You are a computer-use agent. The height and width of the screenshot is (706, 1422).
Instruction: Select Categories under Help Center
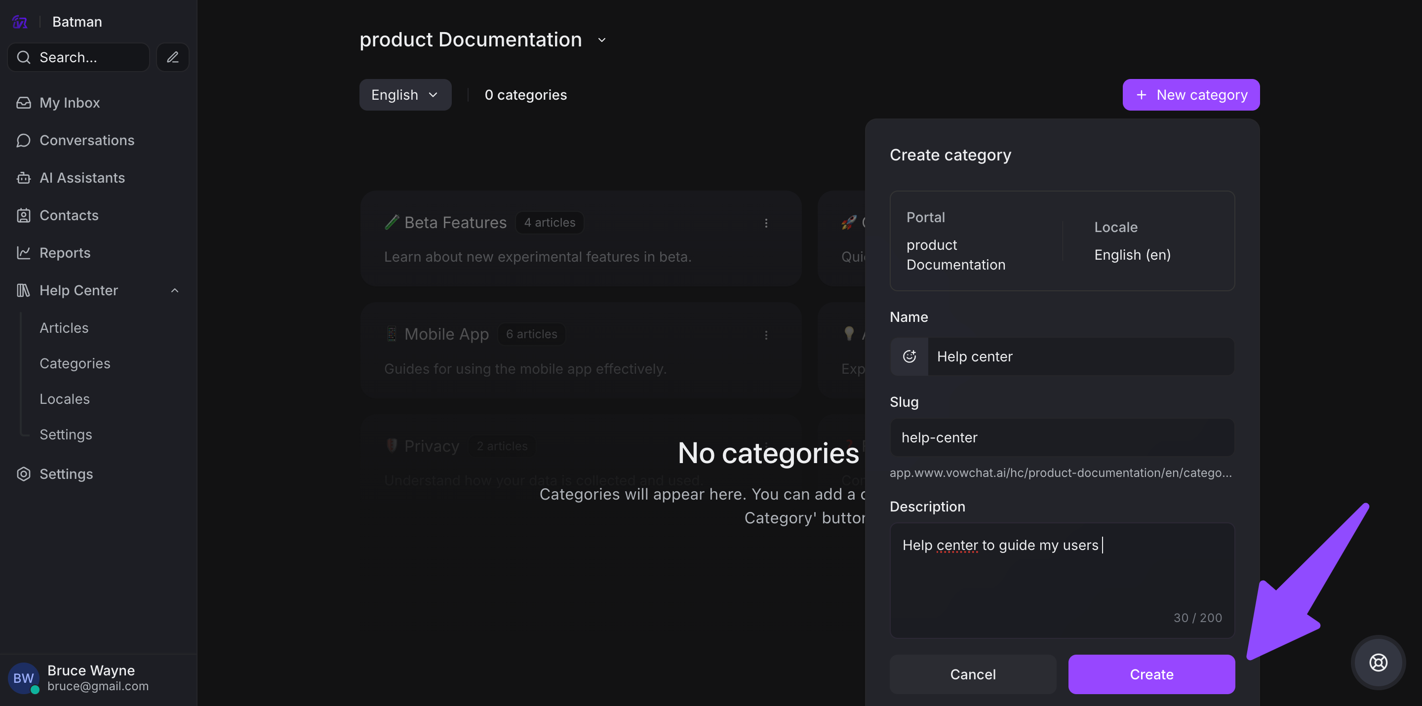[x=75, y=363]
